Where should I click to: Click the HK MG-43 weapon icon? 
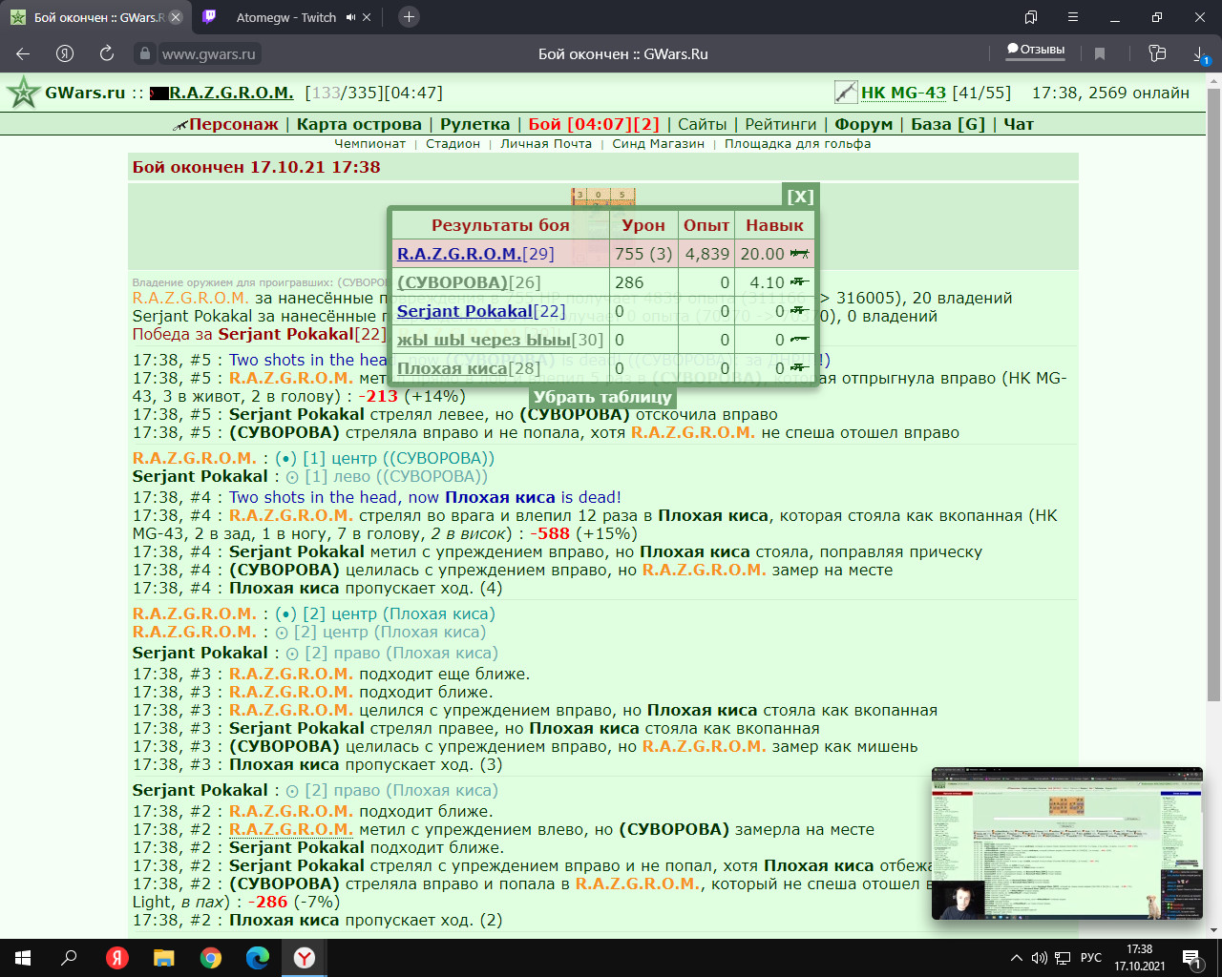846,93
